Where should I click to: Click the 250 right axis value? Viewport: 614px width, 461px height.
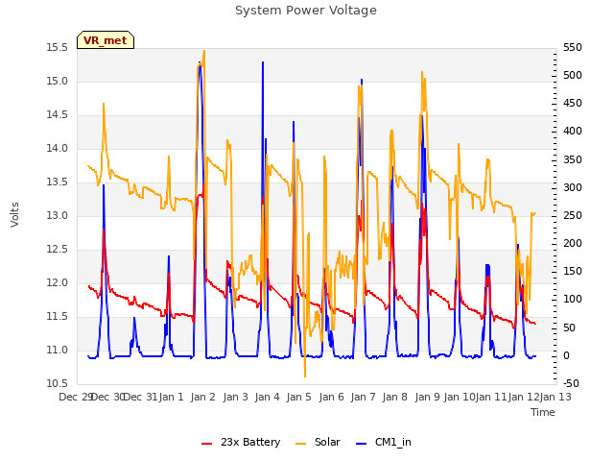click(573, 215)
